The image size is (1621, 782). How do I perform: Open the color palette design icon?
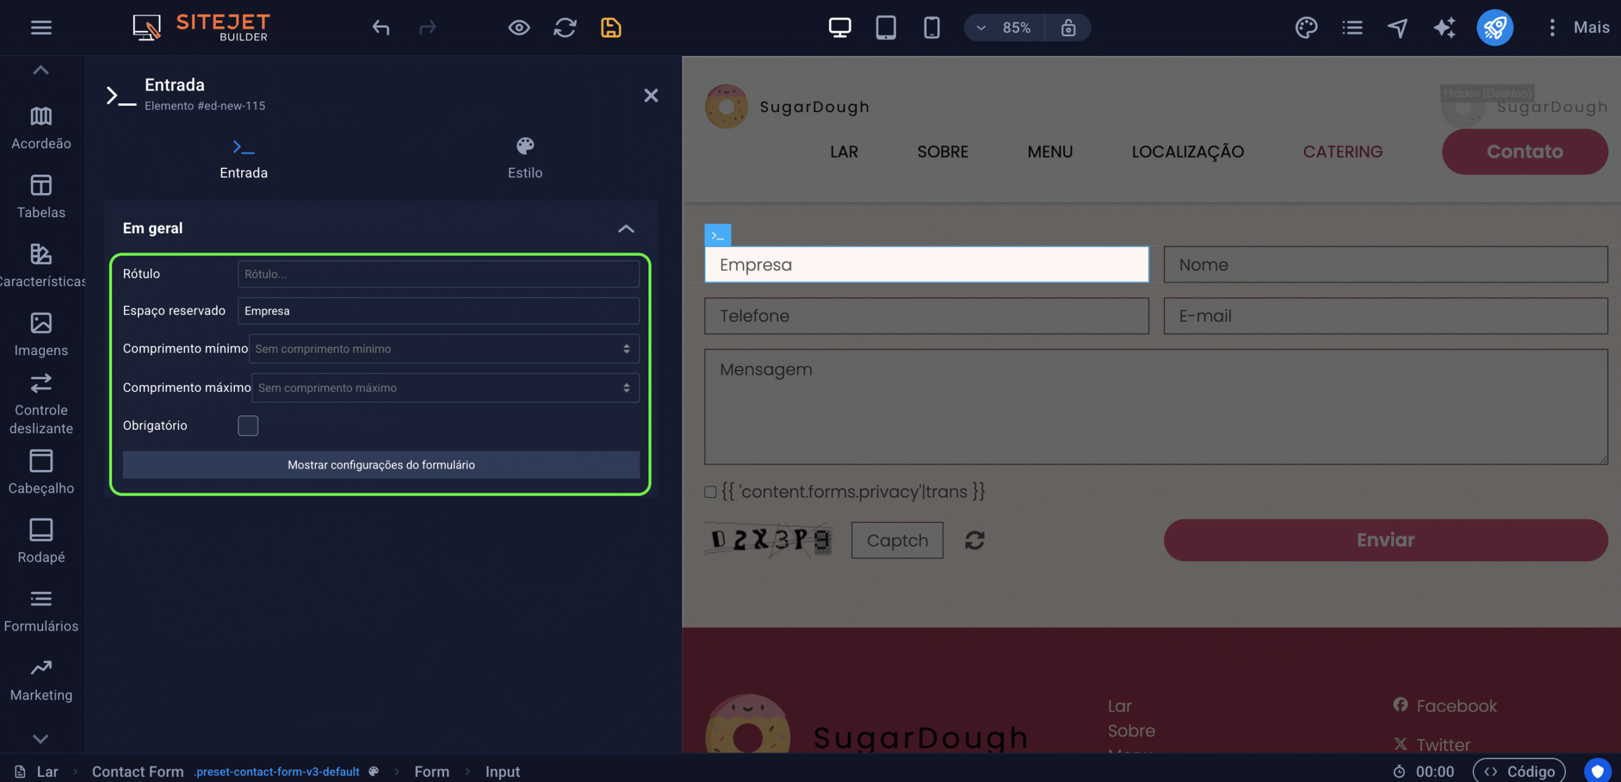point(1306,27)
